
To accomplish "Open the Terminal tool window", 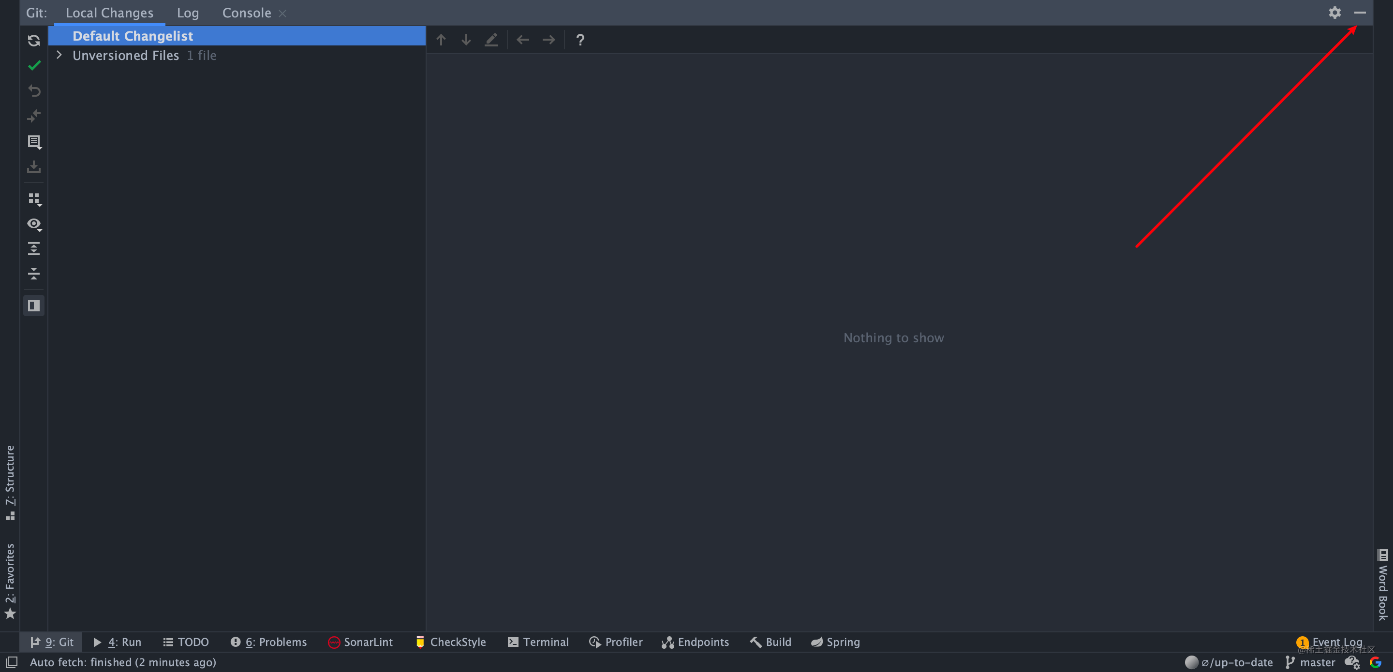I will click(538, 642).
